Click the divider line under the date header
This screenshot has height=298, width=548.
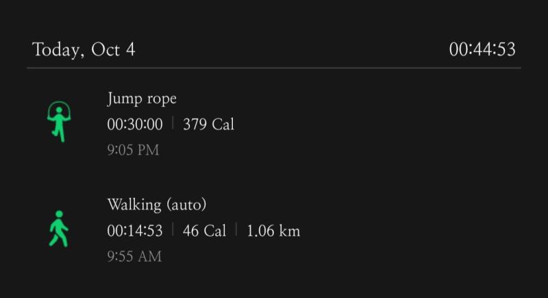[274, 68]
